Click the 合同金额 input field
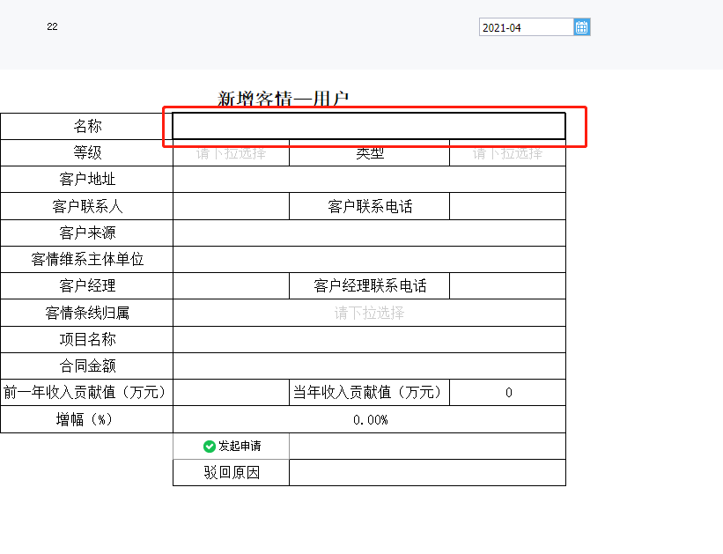This screenshot has height=554, width=723. click(369, 366)
